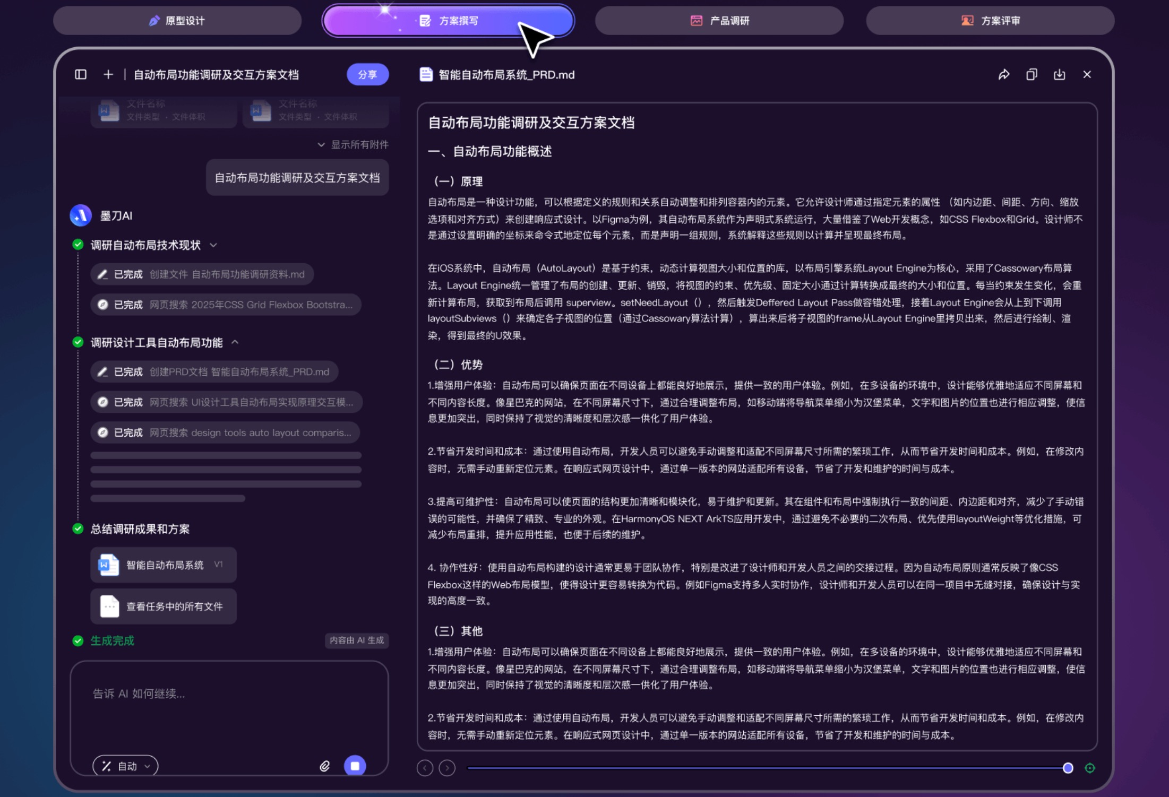Stop the AI generation

tap(355, 766)
